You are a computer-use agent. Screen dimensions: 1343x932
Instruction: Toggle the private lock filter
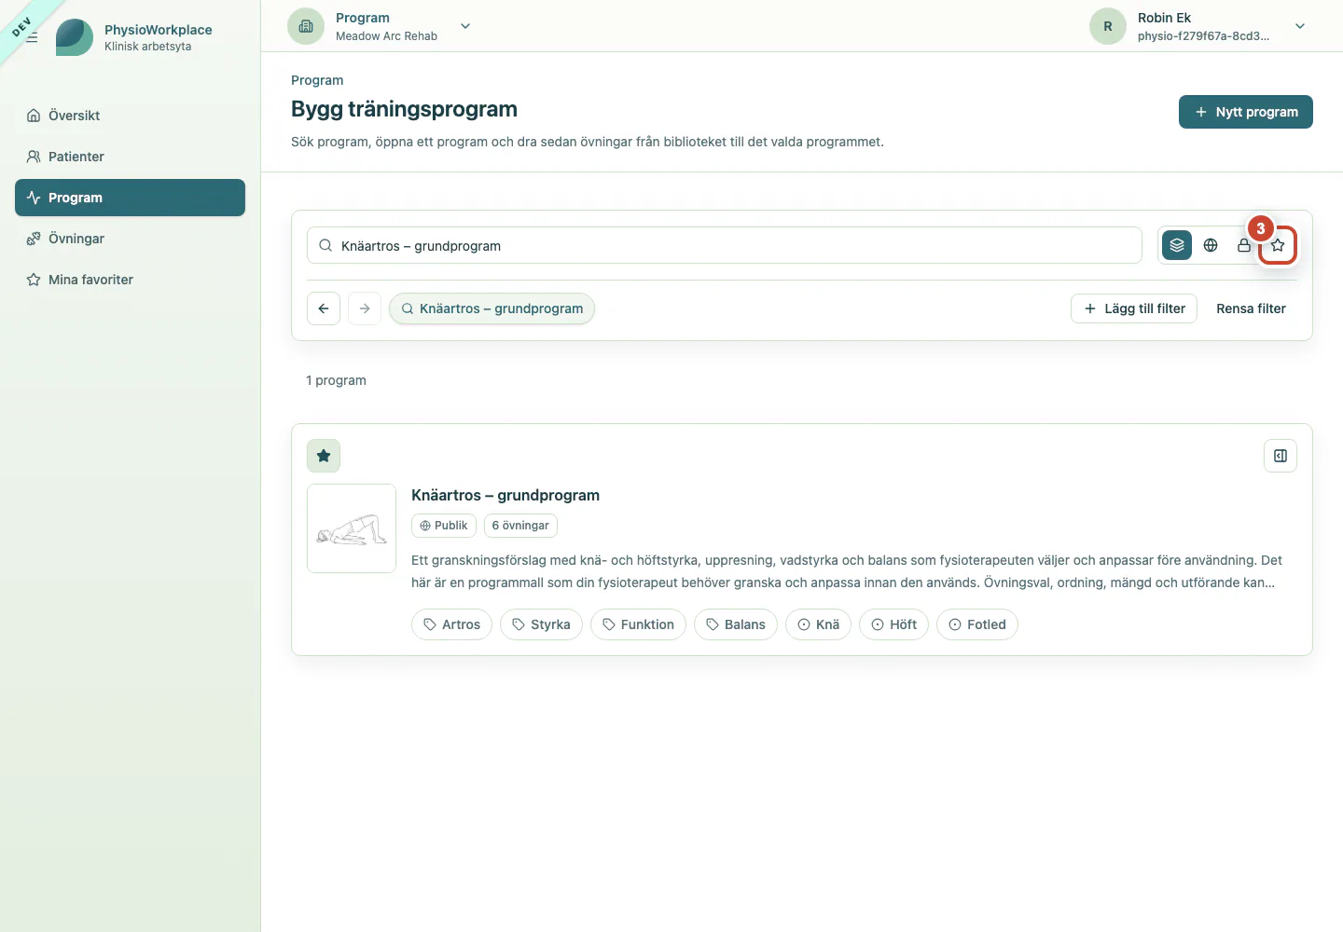1244,245
